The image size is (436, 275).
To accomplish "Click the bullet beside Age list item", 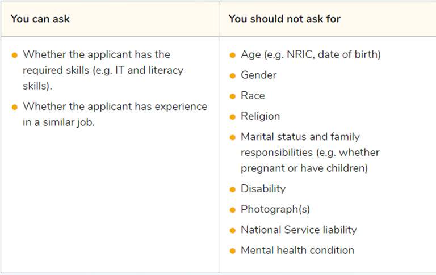I will (x=233, y=56).
